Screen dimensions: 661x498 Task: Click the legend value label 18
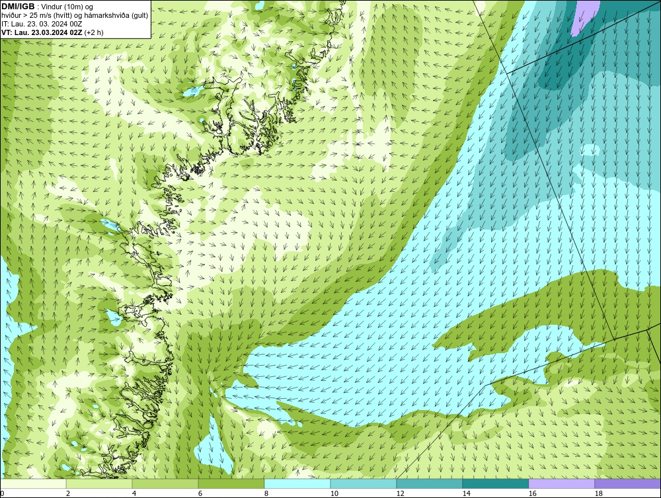point(598,493)
